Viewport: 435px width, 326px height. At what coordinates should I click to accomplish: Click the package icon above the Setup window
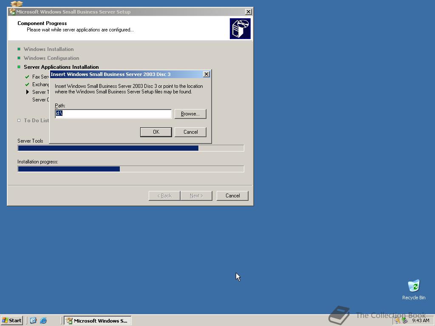pos(17,3)
